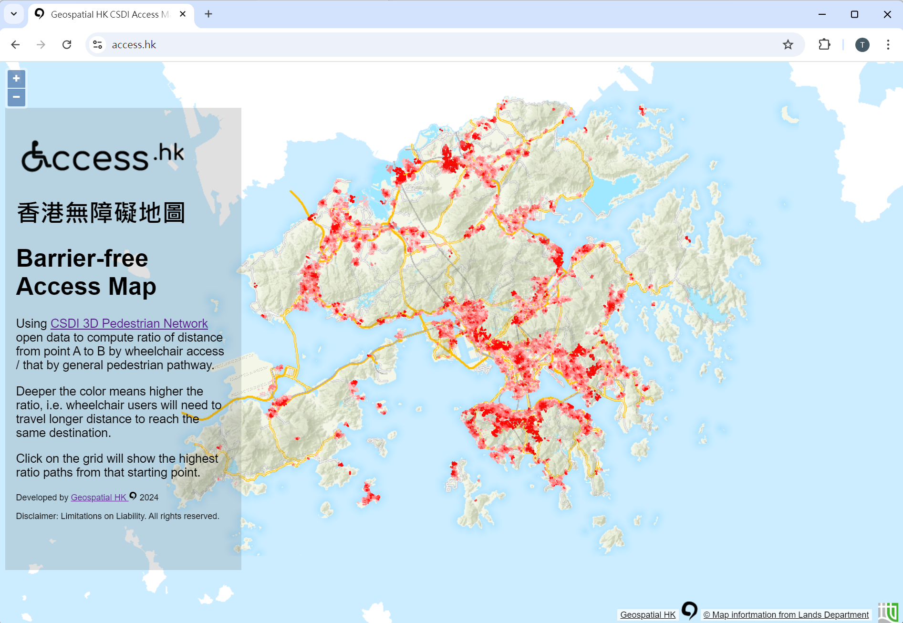Open Map information from Lands Department link
Viewport: 903px width, 623px height.
coord(786,615)
